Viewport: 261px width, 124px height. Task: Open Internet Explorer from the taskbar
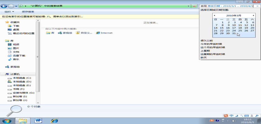point(55,120)
